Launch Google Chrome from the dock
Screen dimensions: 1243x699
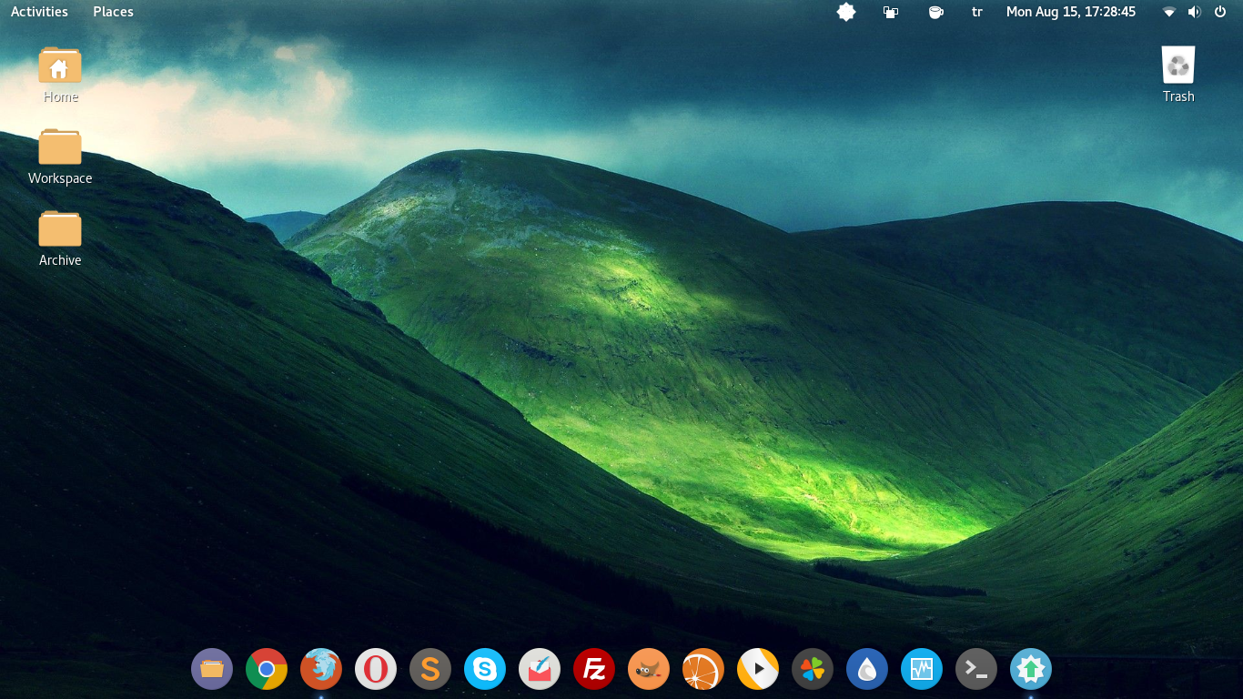(x=267, y=669)
